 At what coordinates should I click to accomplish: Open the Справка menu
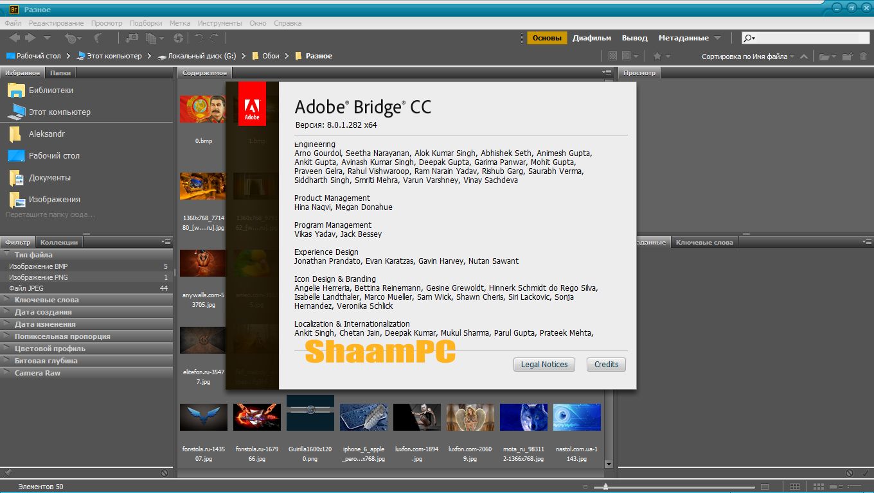point(287,23)
